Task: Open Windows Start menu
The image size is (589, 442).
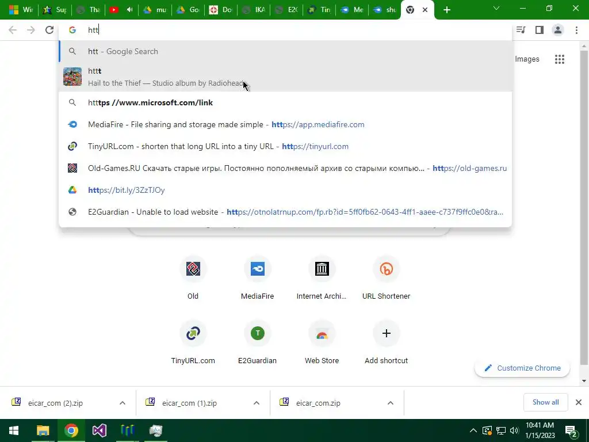Action: 14,430
